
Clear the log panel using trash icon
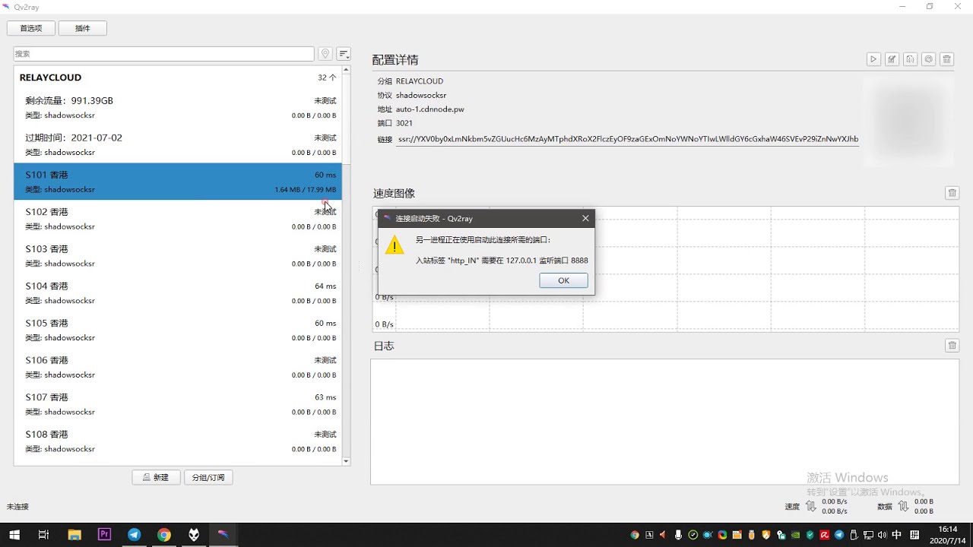(x=952, y=346)
